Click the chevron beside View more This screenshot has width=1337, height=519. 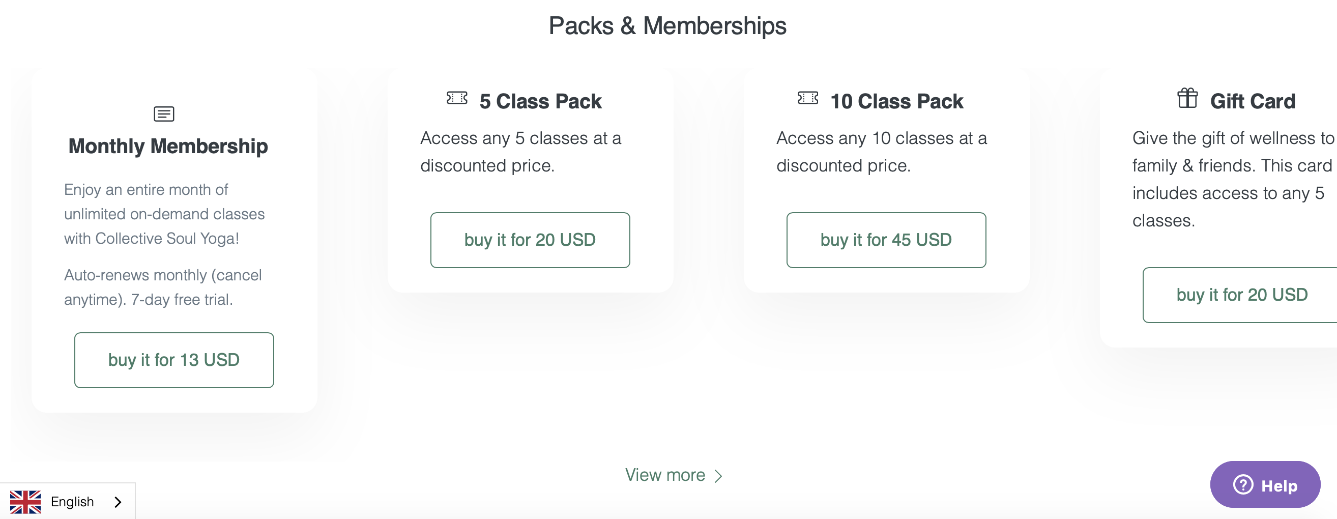click(718, 476)
